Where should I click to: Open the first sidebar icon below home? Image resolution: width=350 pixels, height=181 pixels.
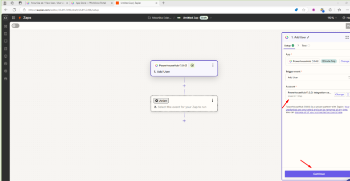(x=5, y=26)
